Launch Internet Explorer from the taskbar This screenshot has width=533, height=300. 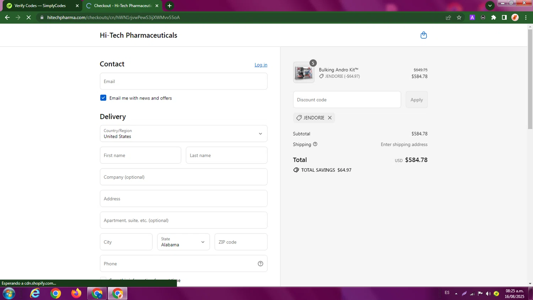35,294
